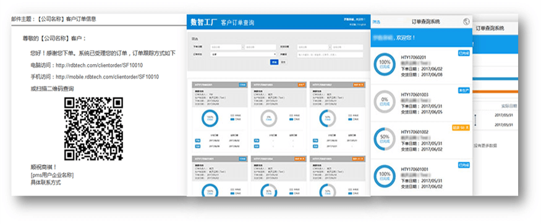Open the mobile link mobile.rdbtech.com/clientorder/SF10010
The height and width of the screenshot is (224, 541).
(x=108, y=77)
